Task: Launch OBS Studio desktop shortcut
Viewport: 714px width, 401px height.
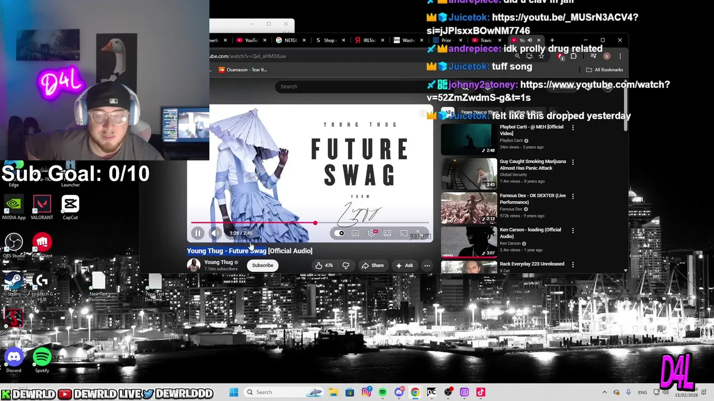Action: tap(14, 246)
